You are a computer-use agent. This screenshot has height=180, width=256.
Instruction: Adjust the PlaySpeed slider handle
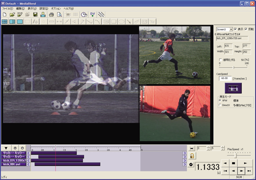click(x=235, y=155)
